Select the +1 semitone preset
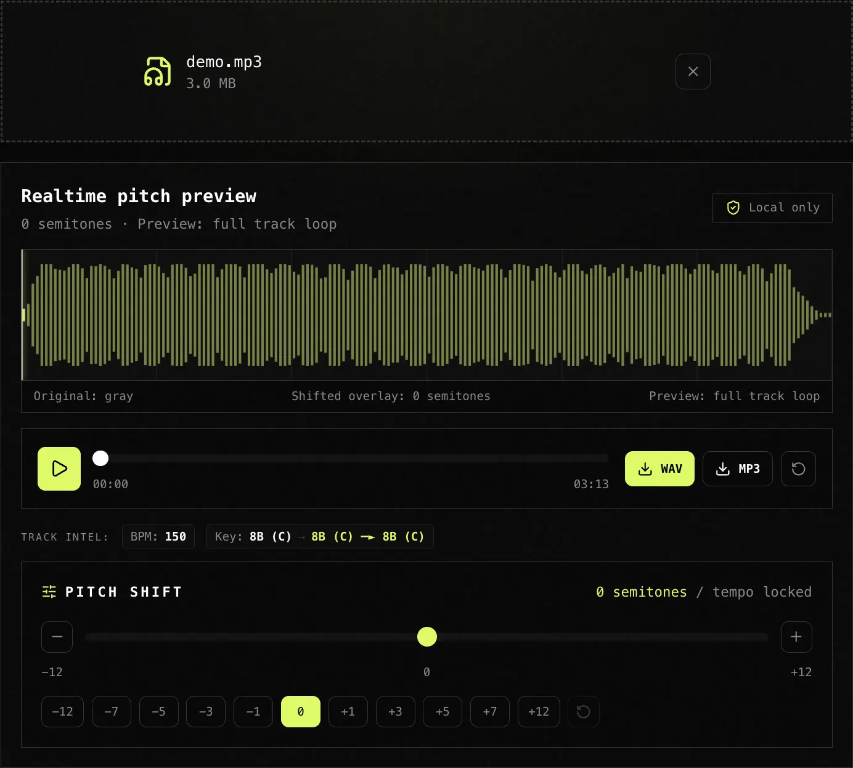This screenshot has height=768, width=853. pos(348,711)
